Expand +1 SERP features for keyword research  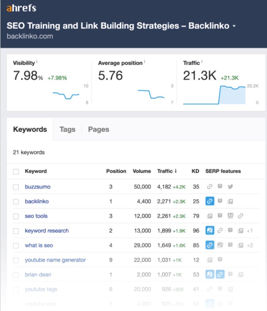pos(250,231)
